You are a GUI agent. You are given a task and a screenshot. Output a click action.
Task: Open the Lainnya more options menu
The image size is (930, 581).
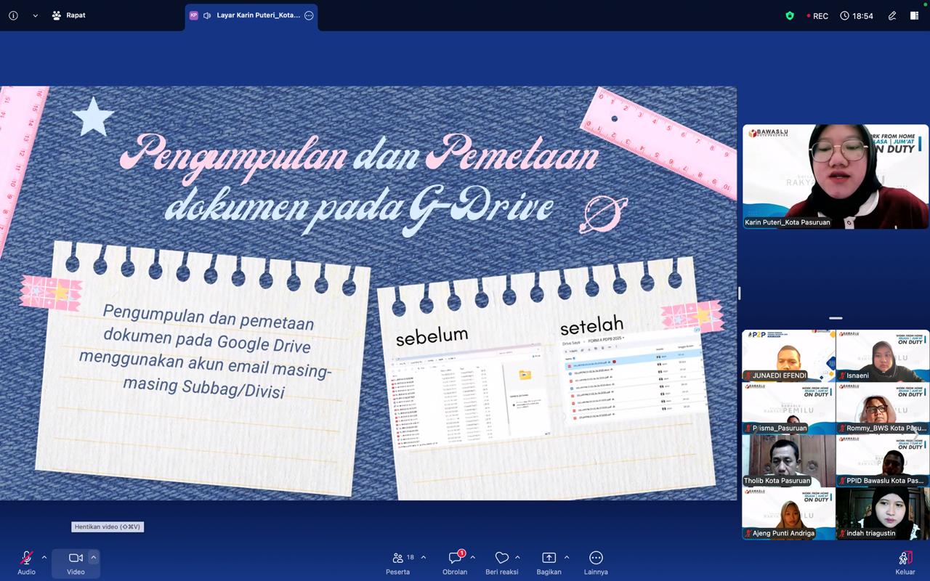pos(596,563)
